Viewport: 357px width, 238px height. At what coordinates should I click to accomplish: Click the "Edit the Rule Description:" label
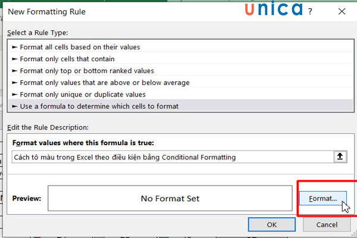click(x=47, y=127)
